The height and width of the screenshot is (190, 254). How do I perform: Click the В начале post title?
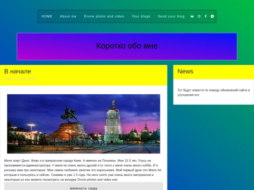tap(18, 71)
